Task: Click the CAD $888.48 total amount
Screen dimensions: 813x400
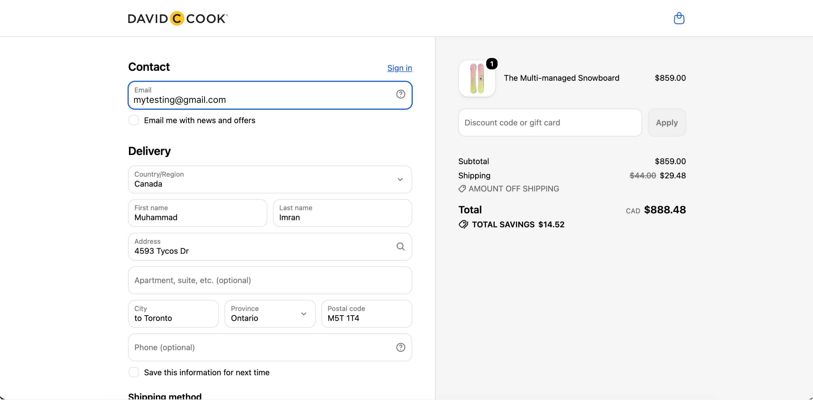Action: coord(656,210)
